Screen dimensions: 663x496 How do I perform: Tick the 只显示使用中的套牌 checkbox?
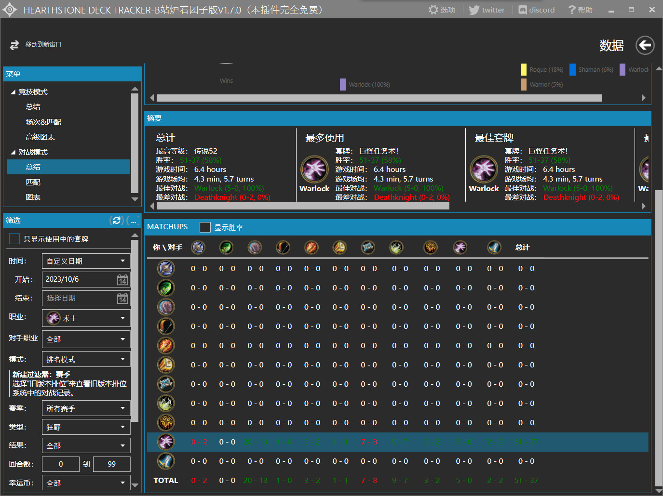point(15,239)
